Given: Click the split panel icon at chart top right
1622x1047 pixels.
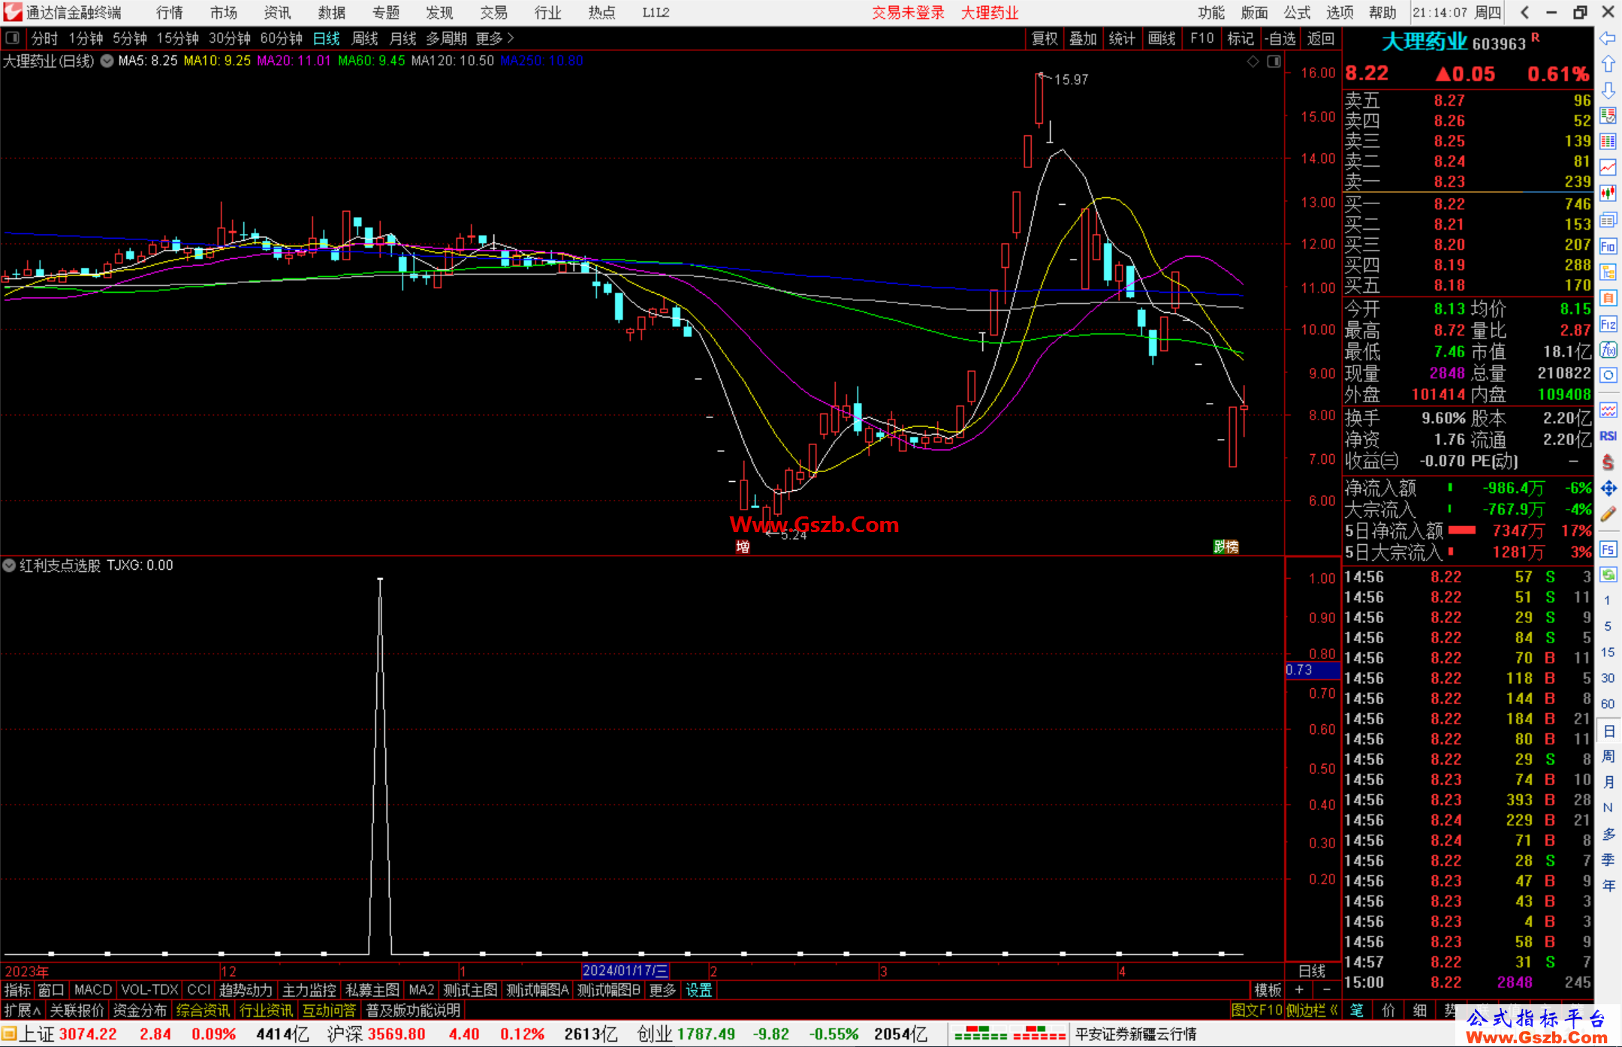Looking at the screenshot, I should (1274, 62).
